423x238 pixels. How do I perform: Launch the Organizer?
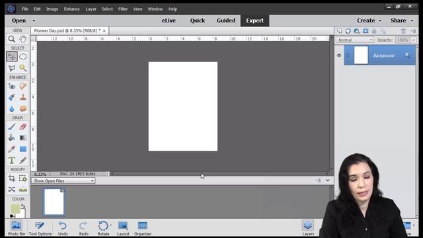click(x=143, y=228)
